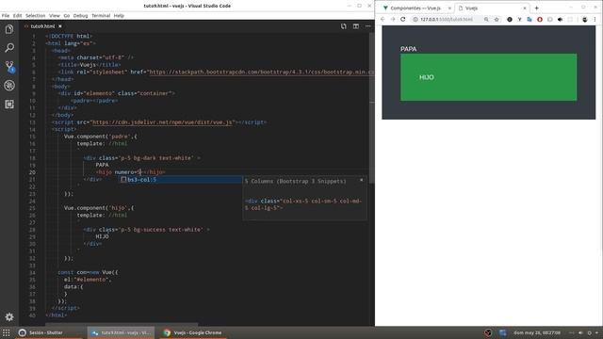Open the Chrome three-dot menu
The width and height of the screenshot is (603, 339).
595,19
